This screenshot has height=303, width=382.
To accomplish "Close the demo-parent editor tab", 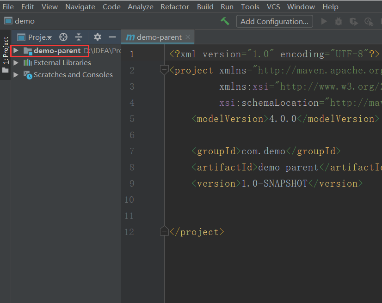I will click(x=188, y=37).
